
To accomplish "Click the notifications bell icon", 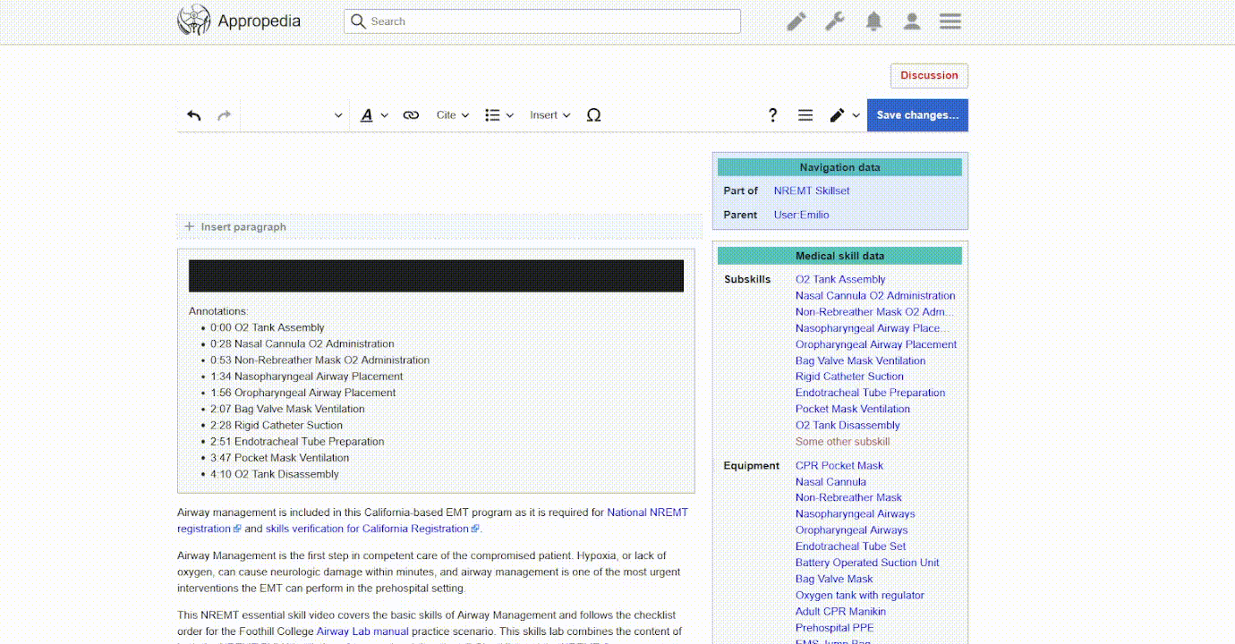I will (x=873, y=21).
